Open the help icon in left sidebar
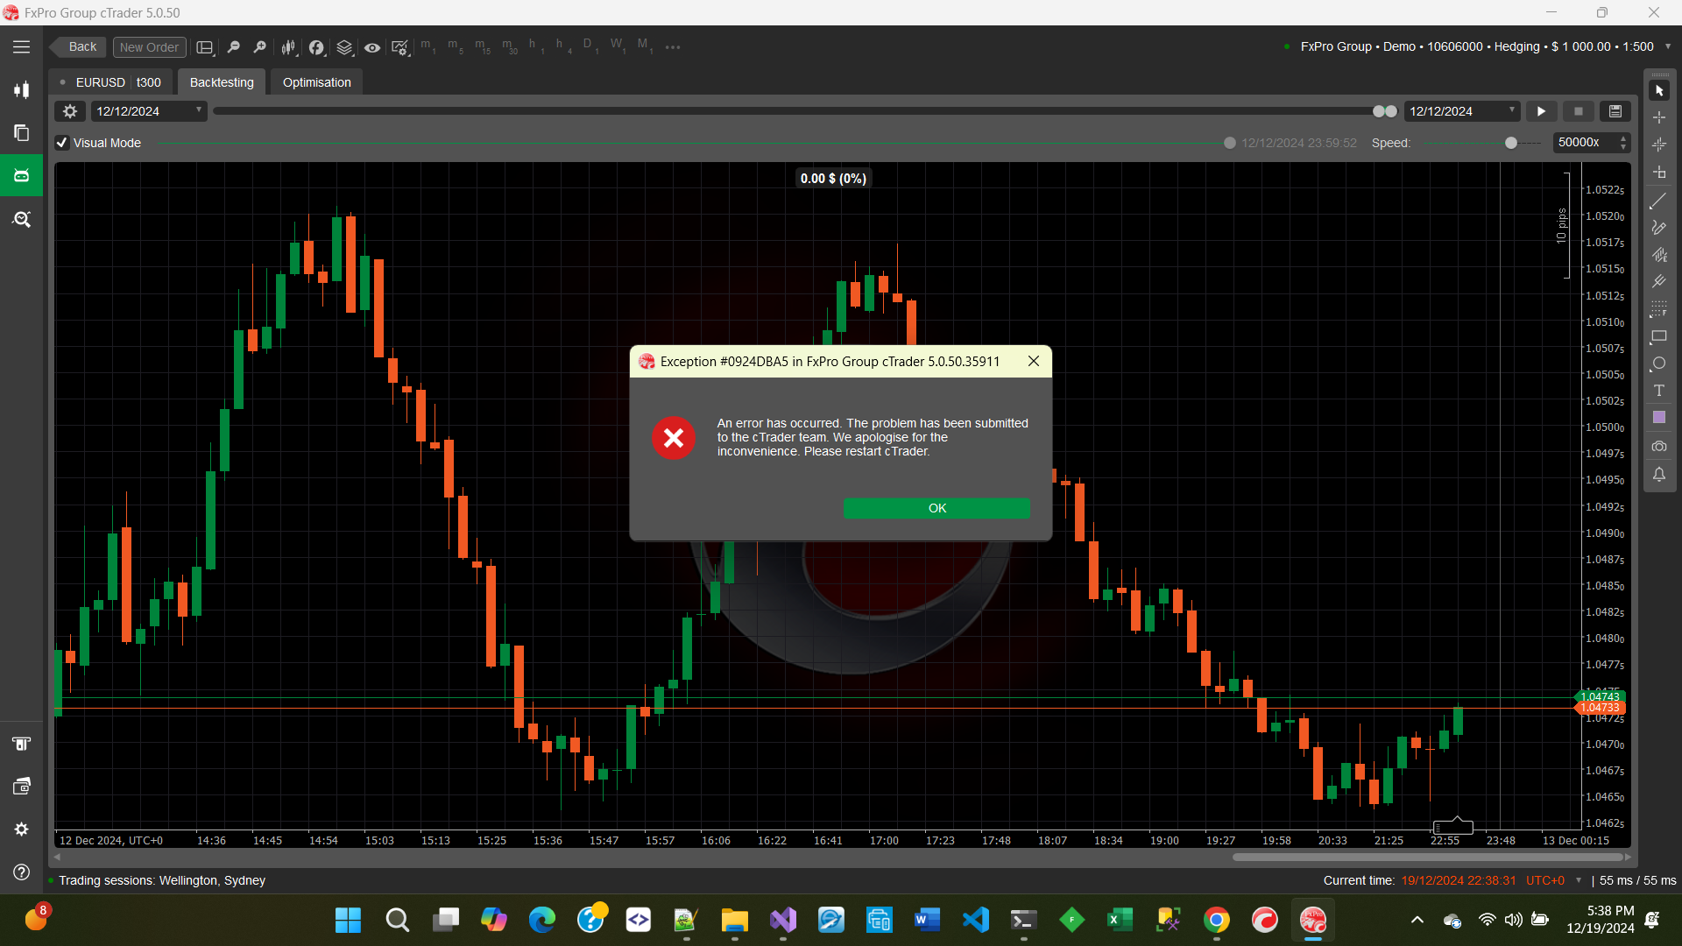The image size is (1682, 946). click(x=22, y=872)
